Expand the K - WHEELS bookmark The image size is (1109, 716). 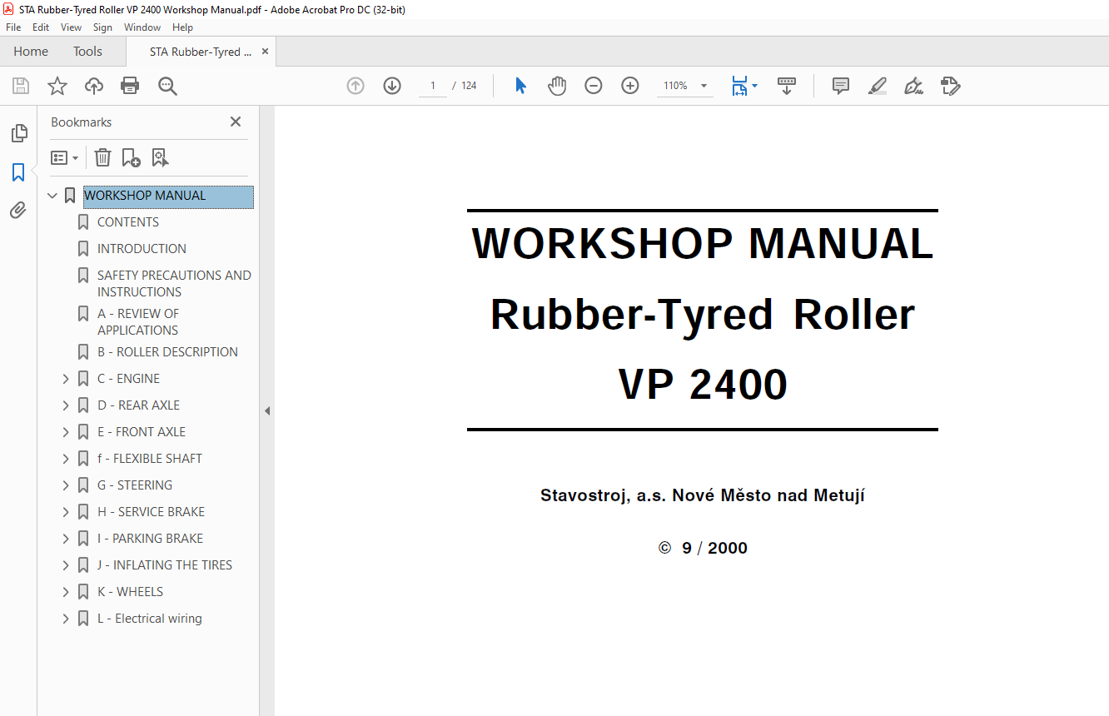click(66, 592)
